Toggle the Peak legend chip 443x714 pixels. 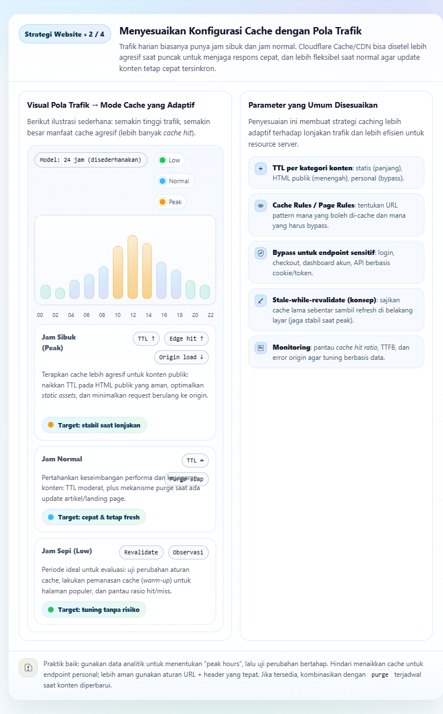170,202
